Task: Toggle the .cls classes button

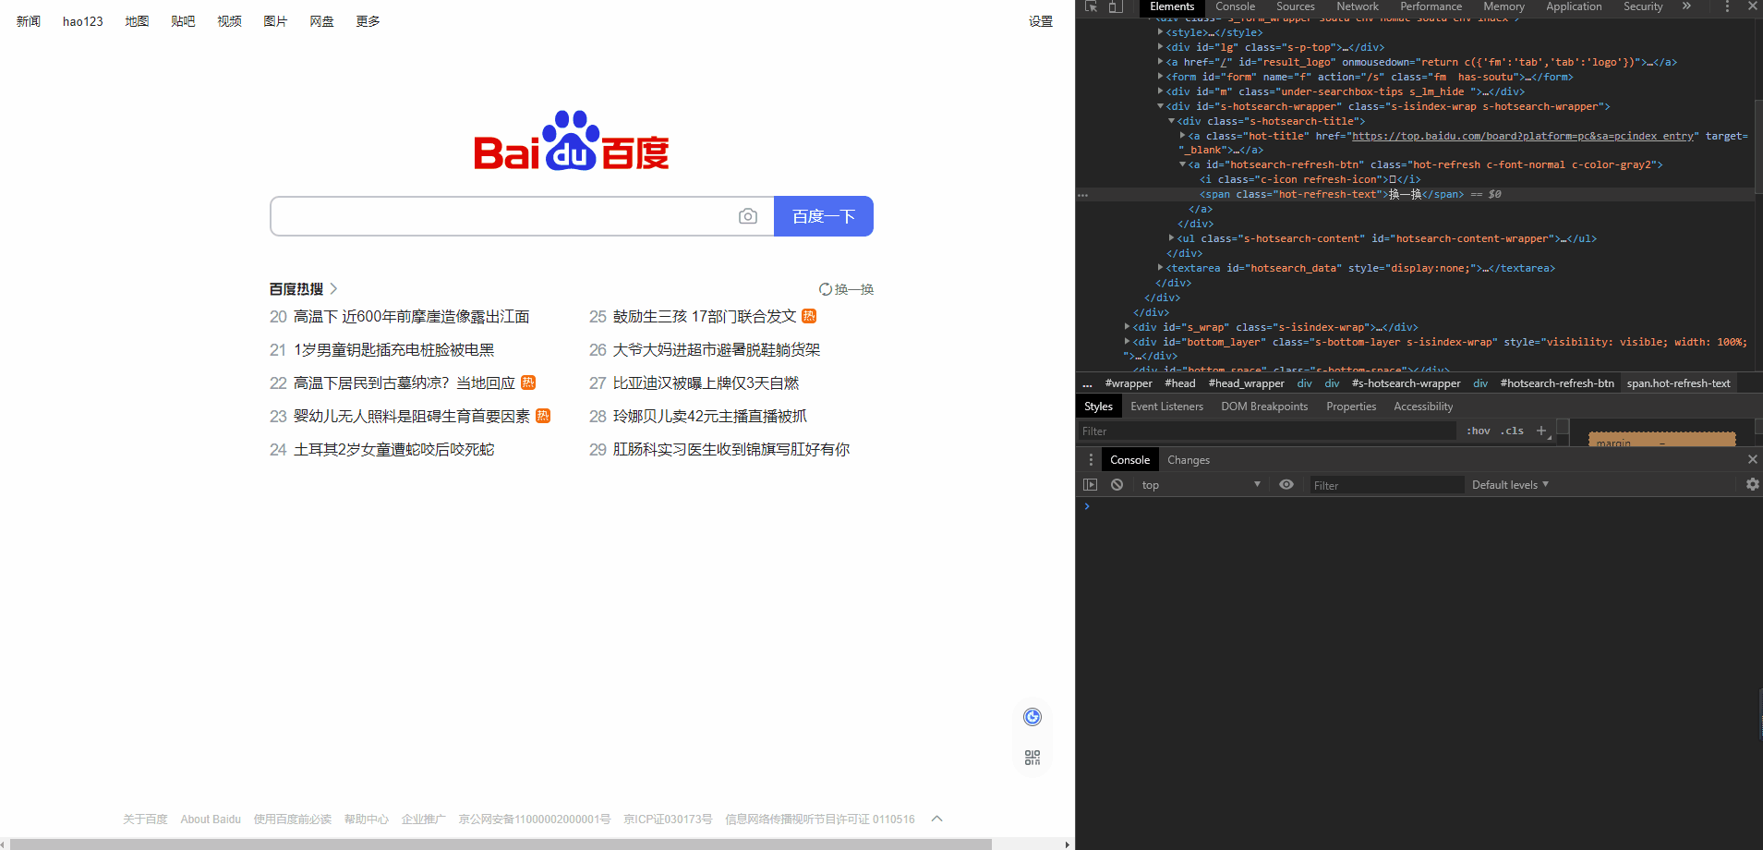Action: pos(1512,431)
